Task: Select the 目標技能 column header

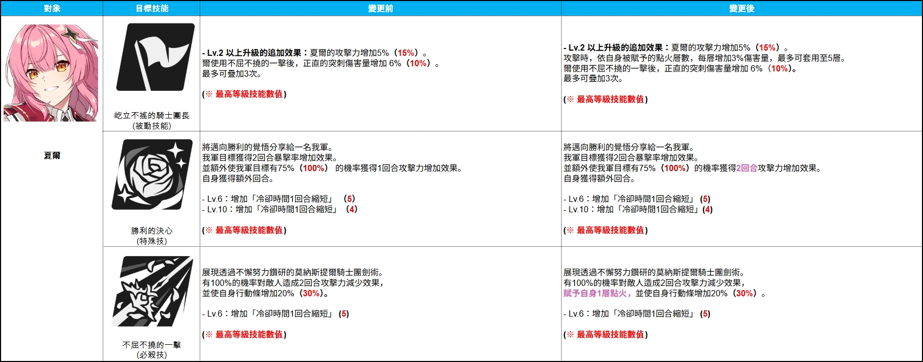Action: tap(152, 8)
